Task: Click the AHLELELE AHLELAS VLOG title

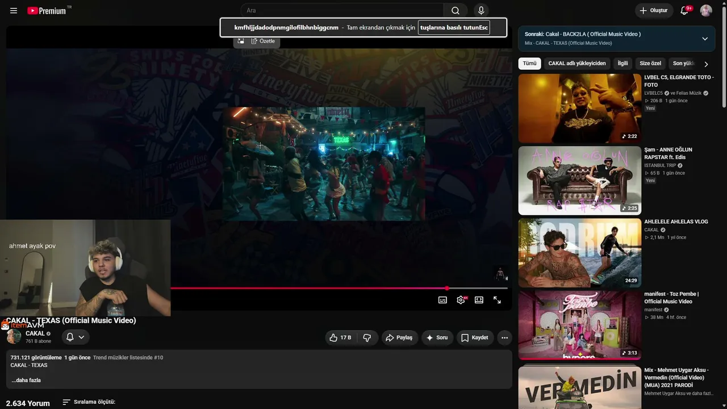Action: tap(676, 222)
